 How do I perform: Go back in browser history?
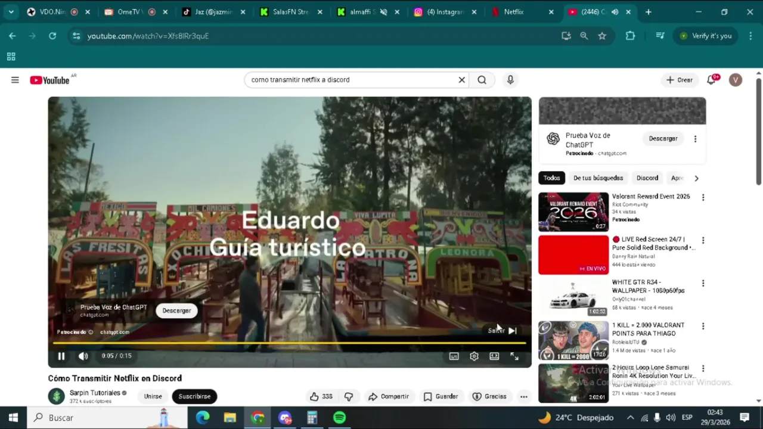(12, 36)
